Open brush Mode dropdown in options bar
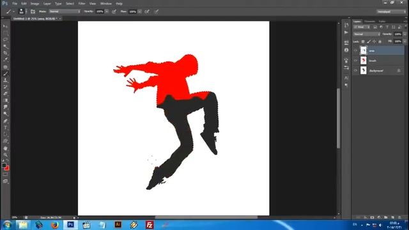409x230 pixels. pyautogui.click(x=65, y=11)
